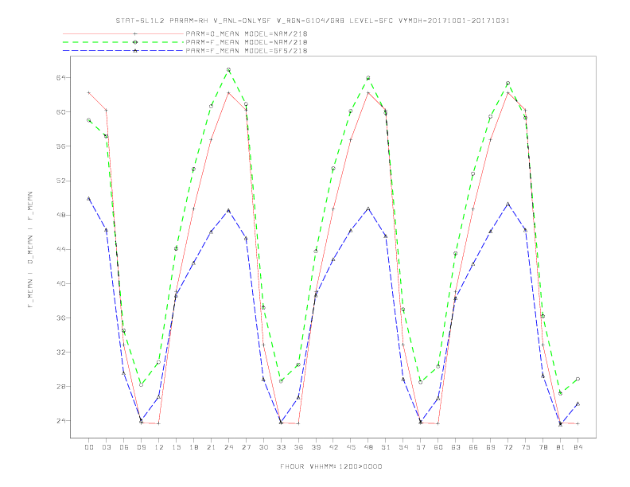Click y-axis tick label 44
Screen dimensions: 630x487
click(60, 249)
